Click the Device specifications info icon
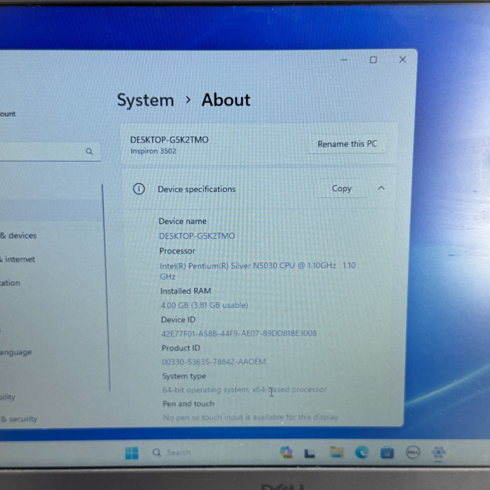490x490 pixels. 139,189
